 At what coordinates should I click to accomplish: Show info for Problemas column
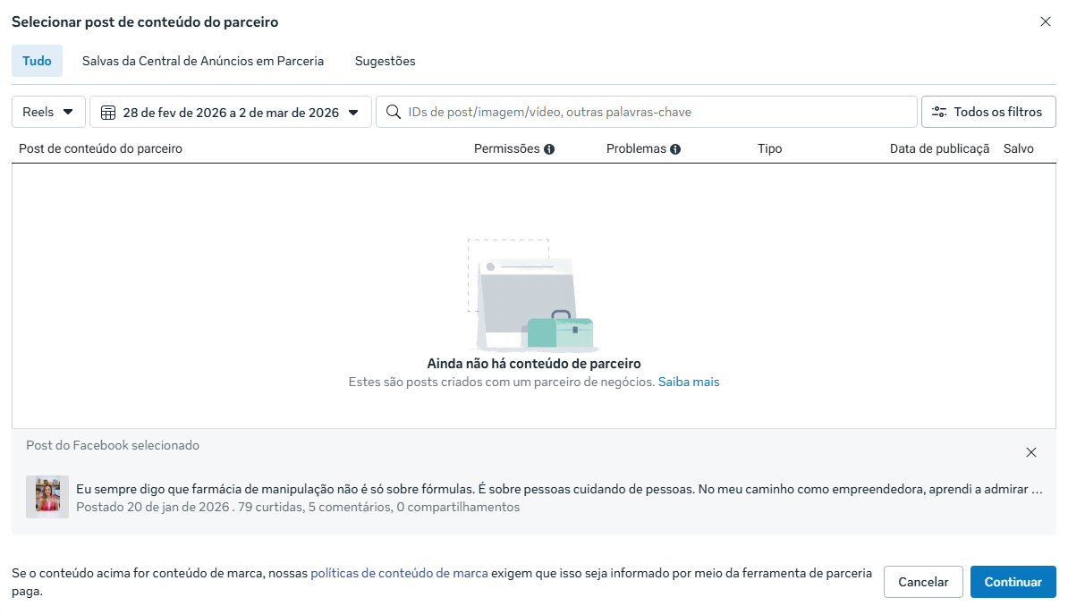click(675, 149)
